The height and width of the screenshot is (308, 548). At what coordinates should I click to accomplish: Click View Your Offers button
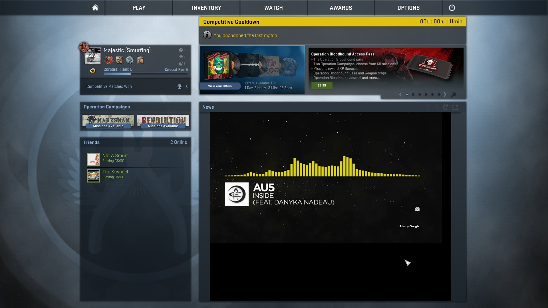click(220, 86)
